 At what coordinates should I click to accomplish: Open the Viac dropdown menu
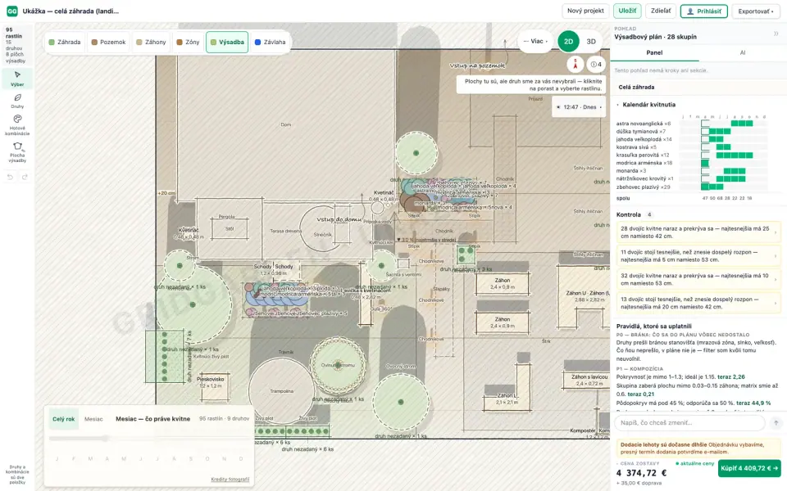535,42
